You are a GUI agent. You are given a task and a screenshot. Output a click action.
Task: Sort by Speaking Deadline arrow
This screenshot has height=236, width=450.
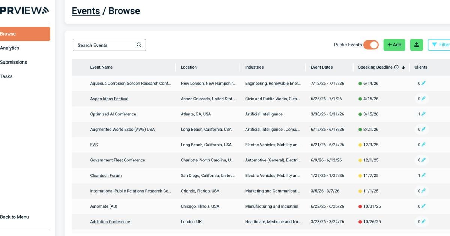pyautogui.click(x=403, y=67)
